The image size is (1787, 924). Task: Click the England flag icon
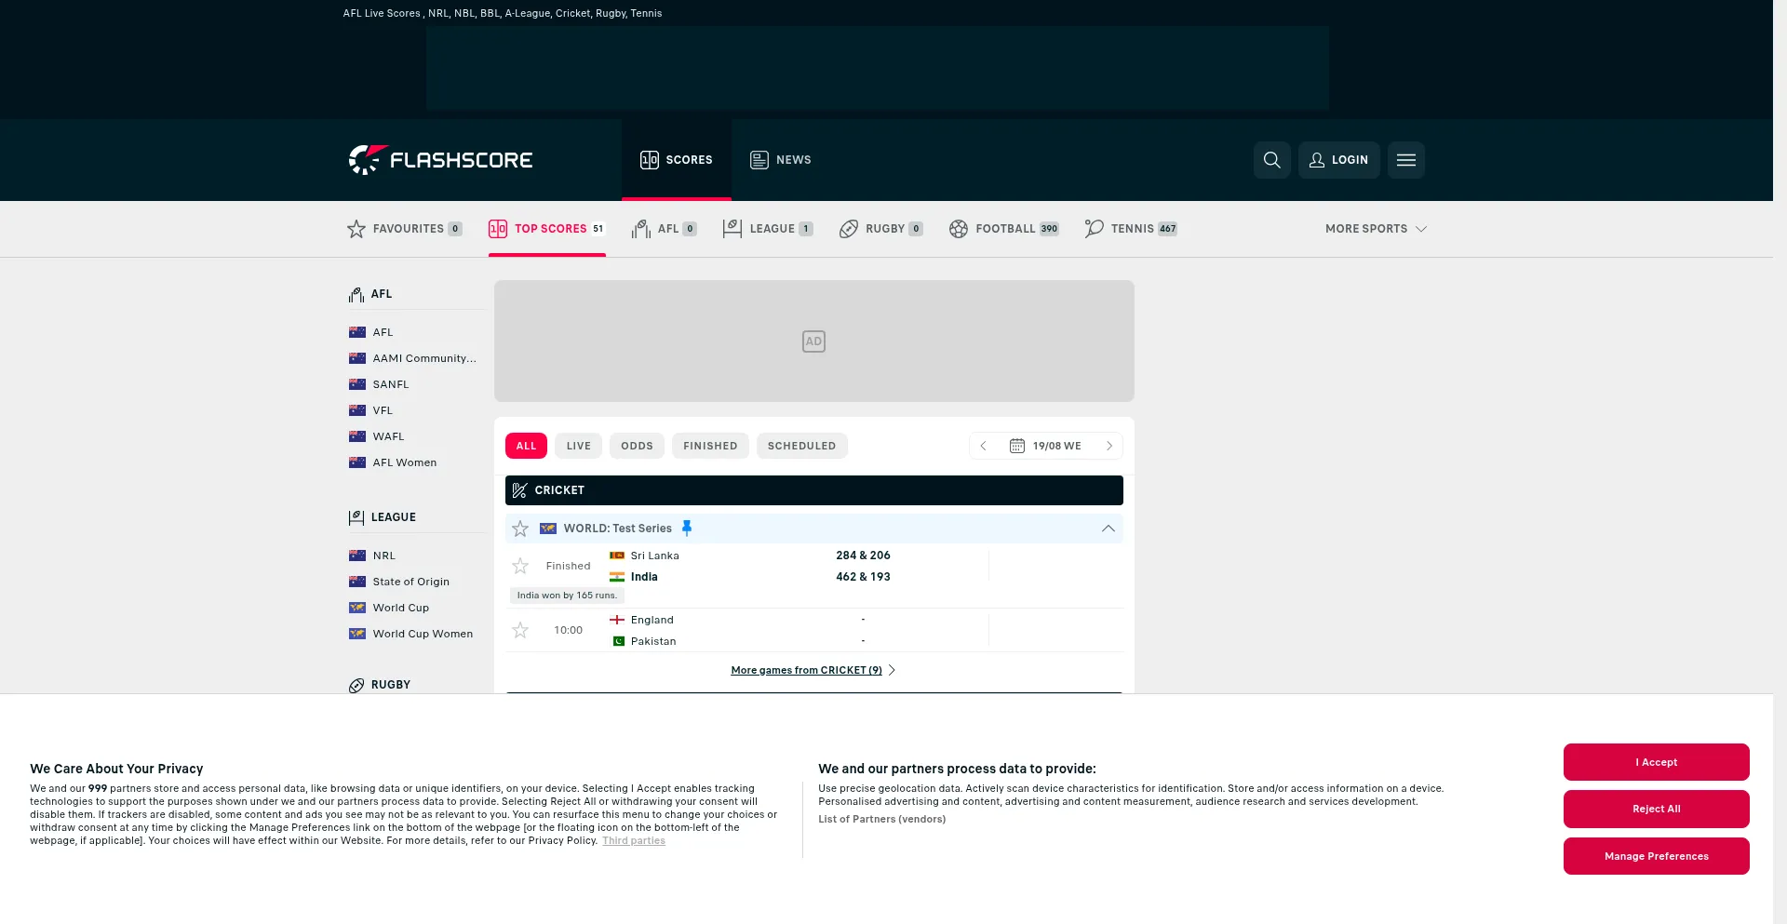pos(617,620)
